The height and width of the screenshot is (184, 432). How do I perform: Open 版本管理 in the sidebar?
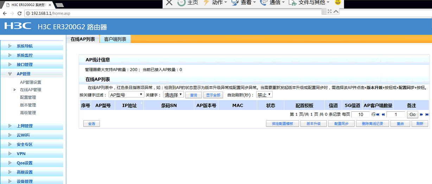(28, 105)
